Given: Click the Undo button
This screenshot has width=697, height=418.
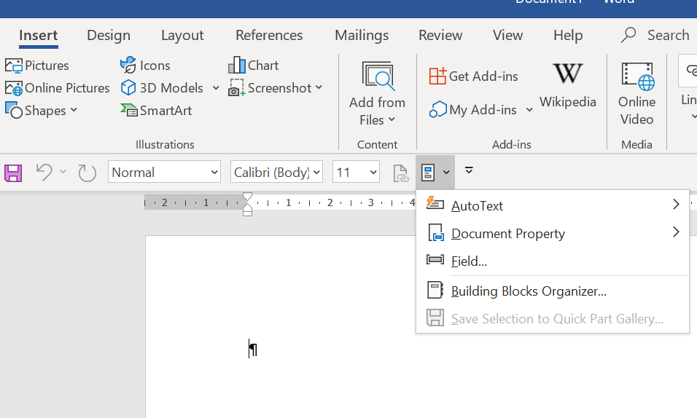Looking at the screenshot, I should click(44, 173).
